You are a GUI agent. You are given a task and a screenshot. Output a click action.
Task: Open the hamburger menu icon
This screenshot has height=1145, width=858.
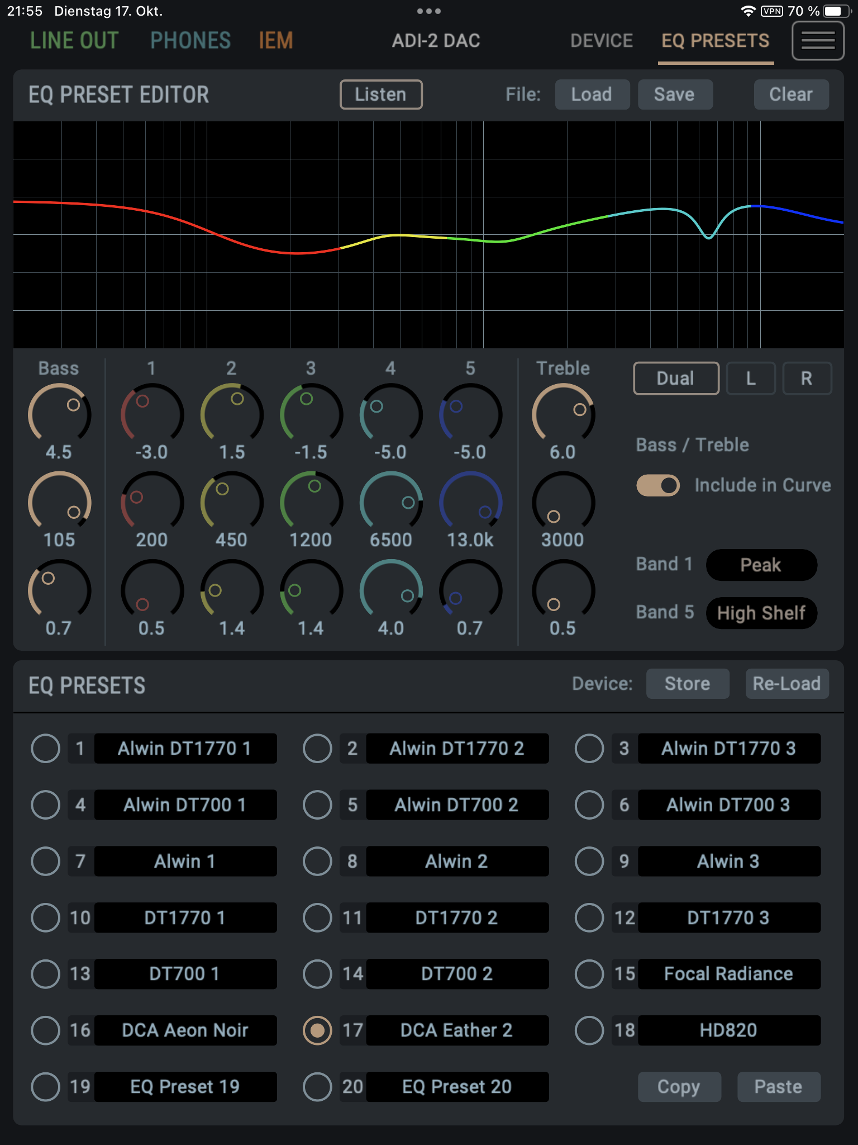click(x=818, y=41)
